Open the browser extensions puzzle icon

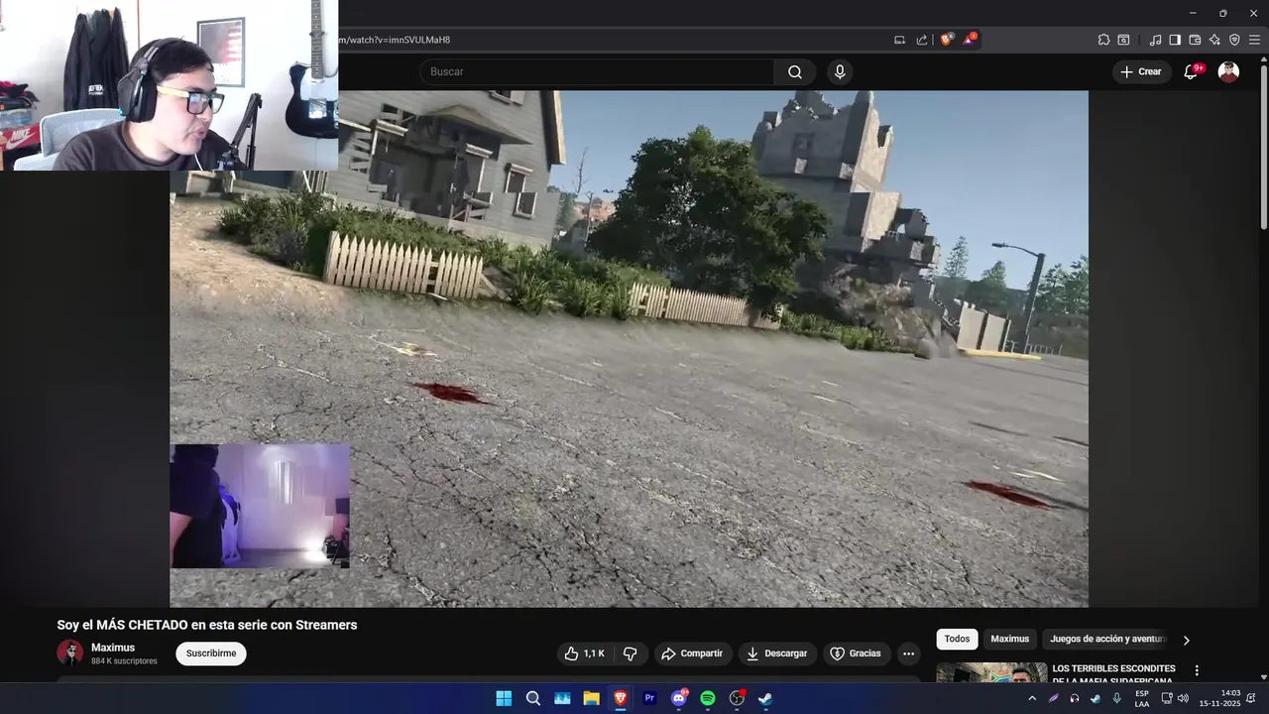(x=1103, y=40)
